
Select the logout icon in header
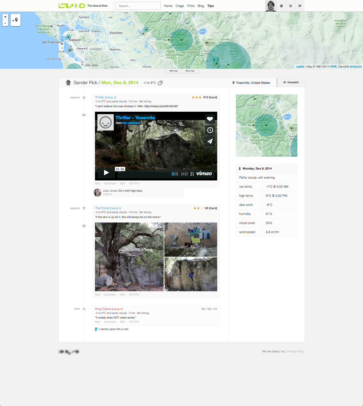click(x=300, y=6)
